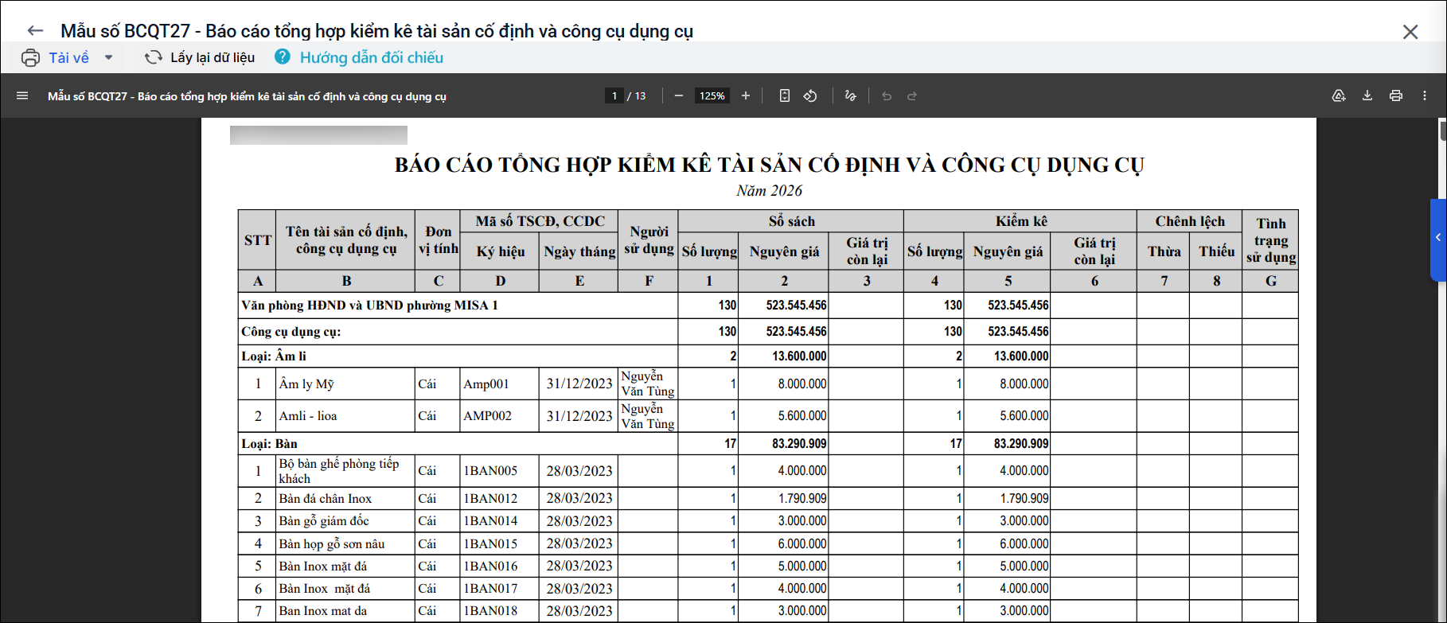Viewport: 1447px width, 623px height.
Task: Zoom out with the minus button
Action: [679, 95]
